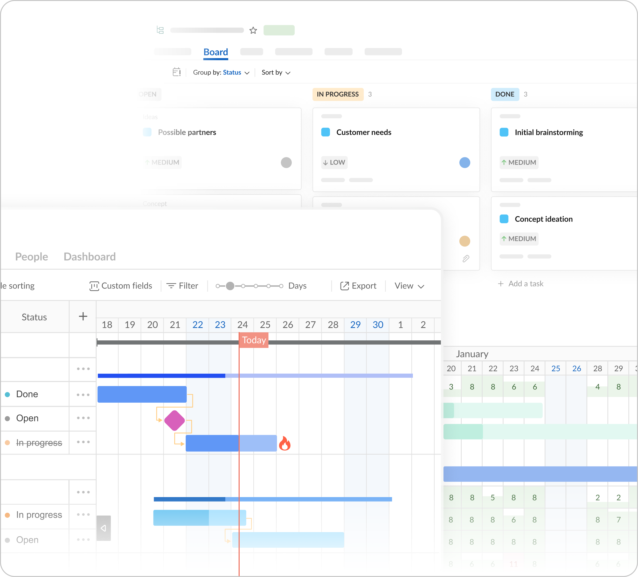This screenshot has height=577, width=638.
Task: Click the star favorite icon
Action: coord(253,30)
